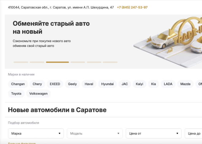Pick the Haval brand chip
The width and height of the screenshot is (202, 144).
[x=89, y=84]
